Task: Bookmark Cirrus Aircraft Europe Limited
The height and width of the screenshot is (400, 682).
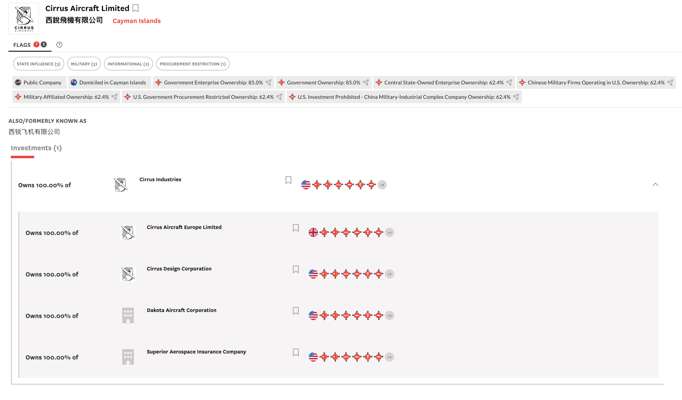Action: click(296, 228)
